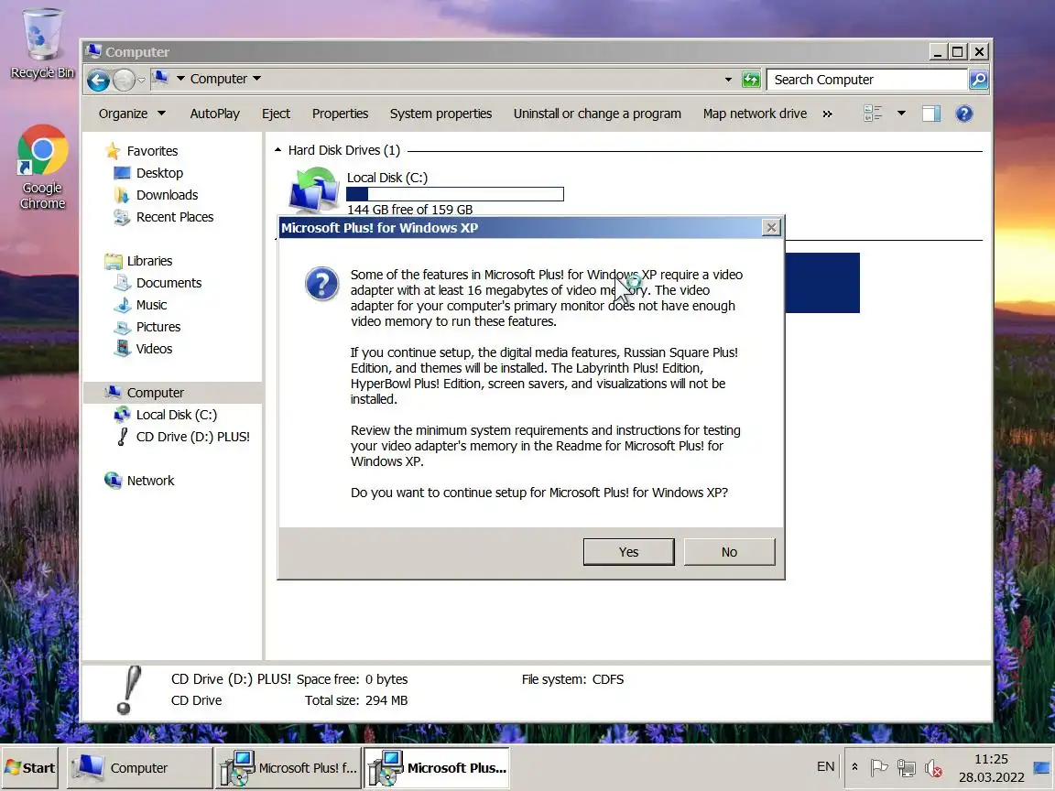This screenshot has height=791, width=1055.
Task: Open Music library
Action: [151, 306]
